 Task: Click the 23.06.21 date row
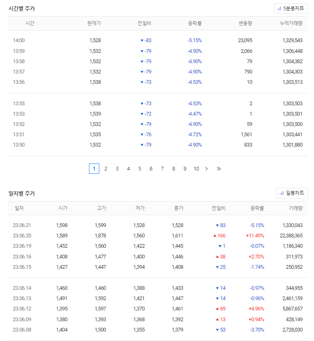158,225
